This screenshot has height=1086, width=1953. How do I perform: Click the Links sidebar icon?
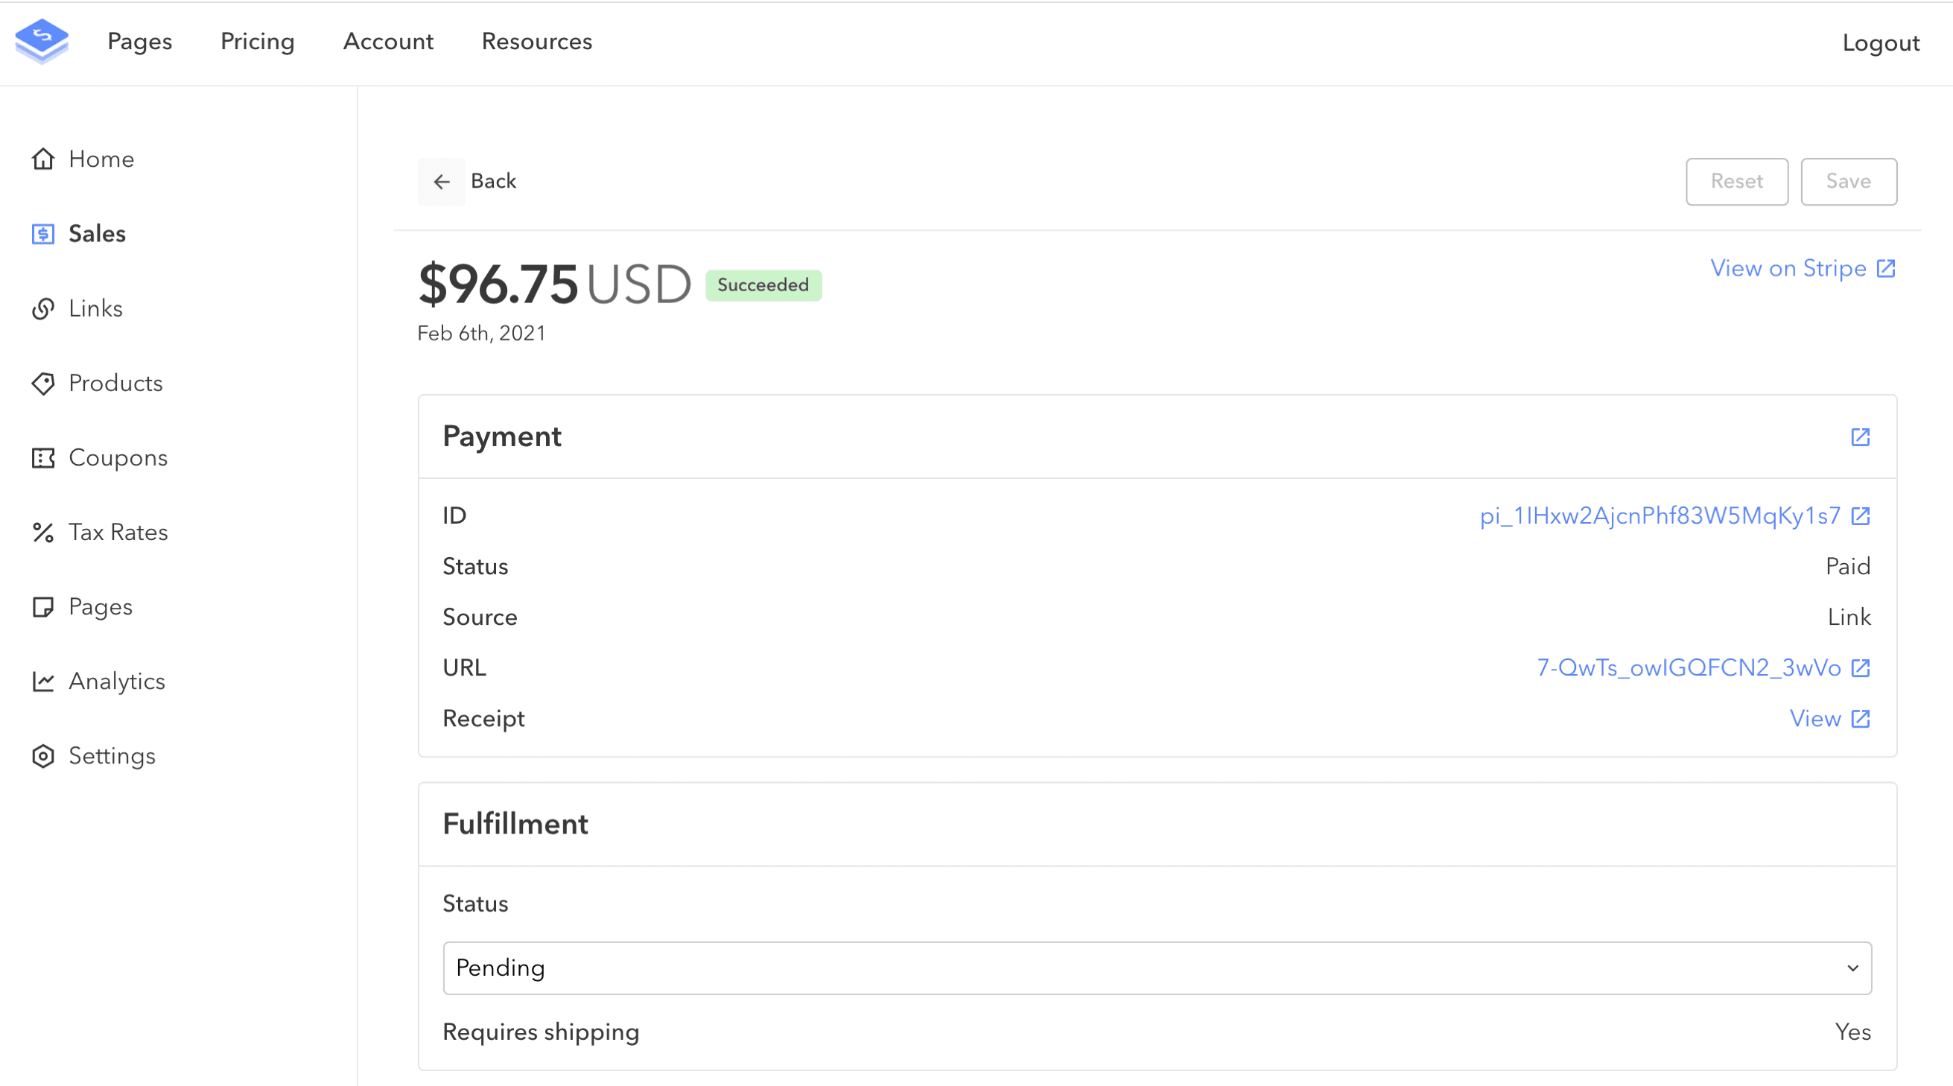click(43, 308)
